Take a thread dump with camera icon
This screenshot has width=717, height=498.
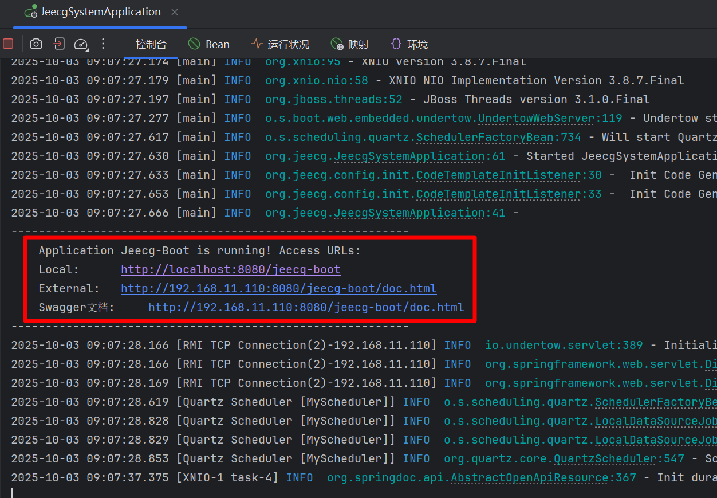tap(36, 44)
